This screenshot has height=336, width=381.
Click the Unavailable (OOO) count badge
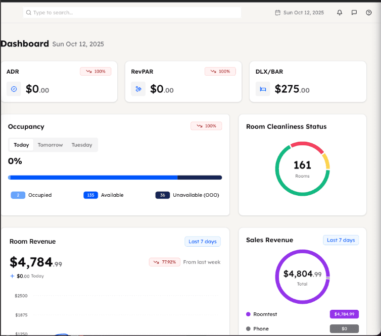pos(162,195)
